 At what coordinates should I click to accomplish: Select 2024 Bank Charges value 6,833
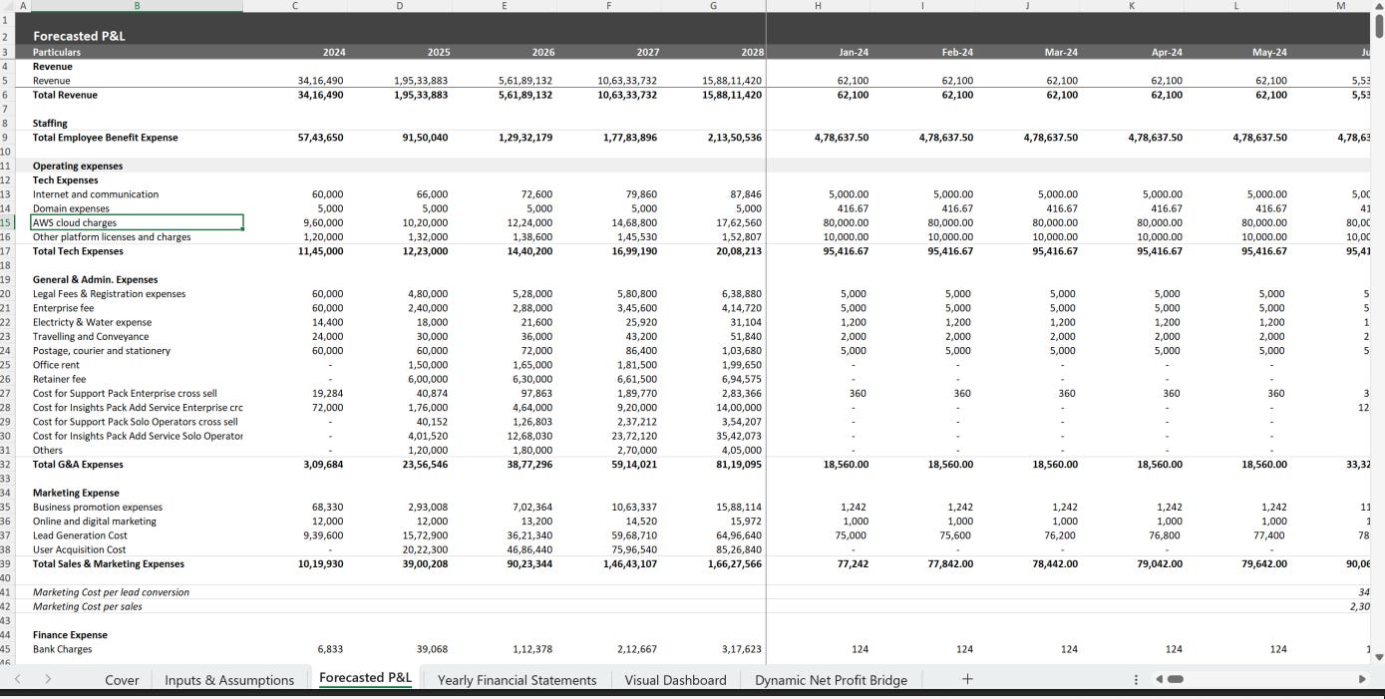[x=329, y=649]
